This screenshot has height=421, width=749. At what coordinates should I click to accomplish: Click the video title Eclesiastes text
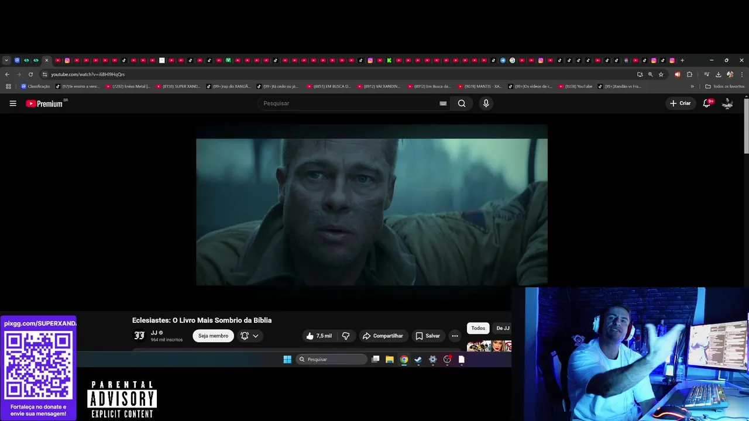(202, 320)
